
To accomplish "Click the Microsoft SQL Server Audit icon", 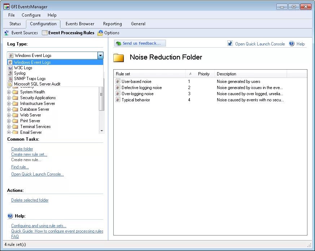I will point(10,84).
